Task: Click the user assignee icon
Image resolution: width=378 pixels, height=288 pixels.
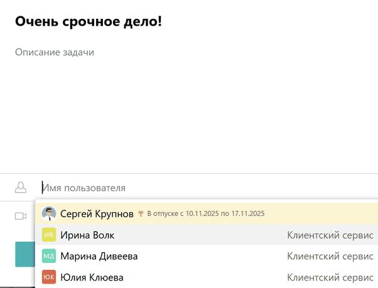Action: point(21,187)
